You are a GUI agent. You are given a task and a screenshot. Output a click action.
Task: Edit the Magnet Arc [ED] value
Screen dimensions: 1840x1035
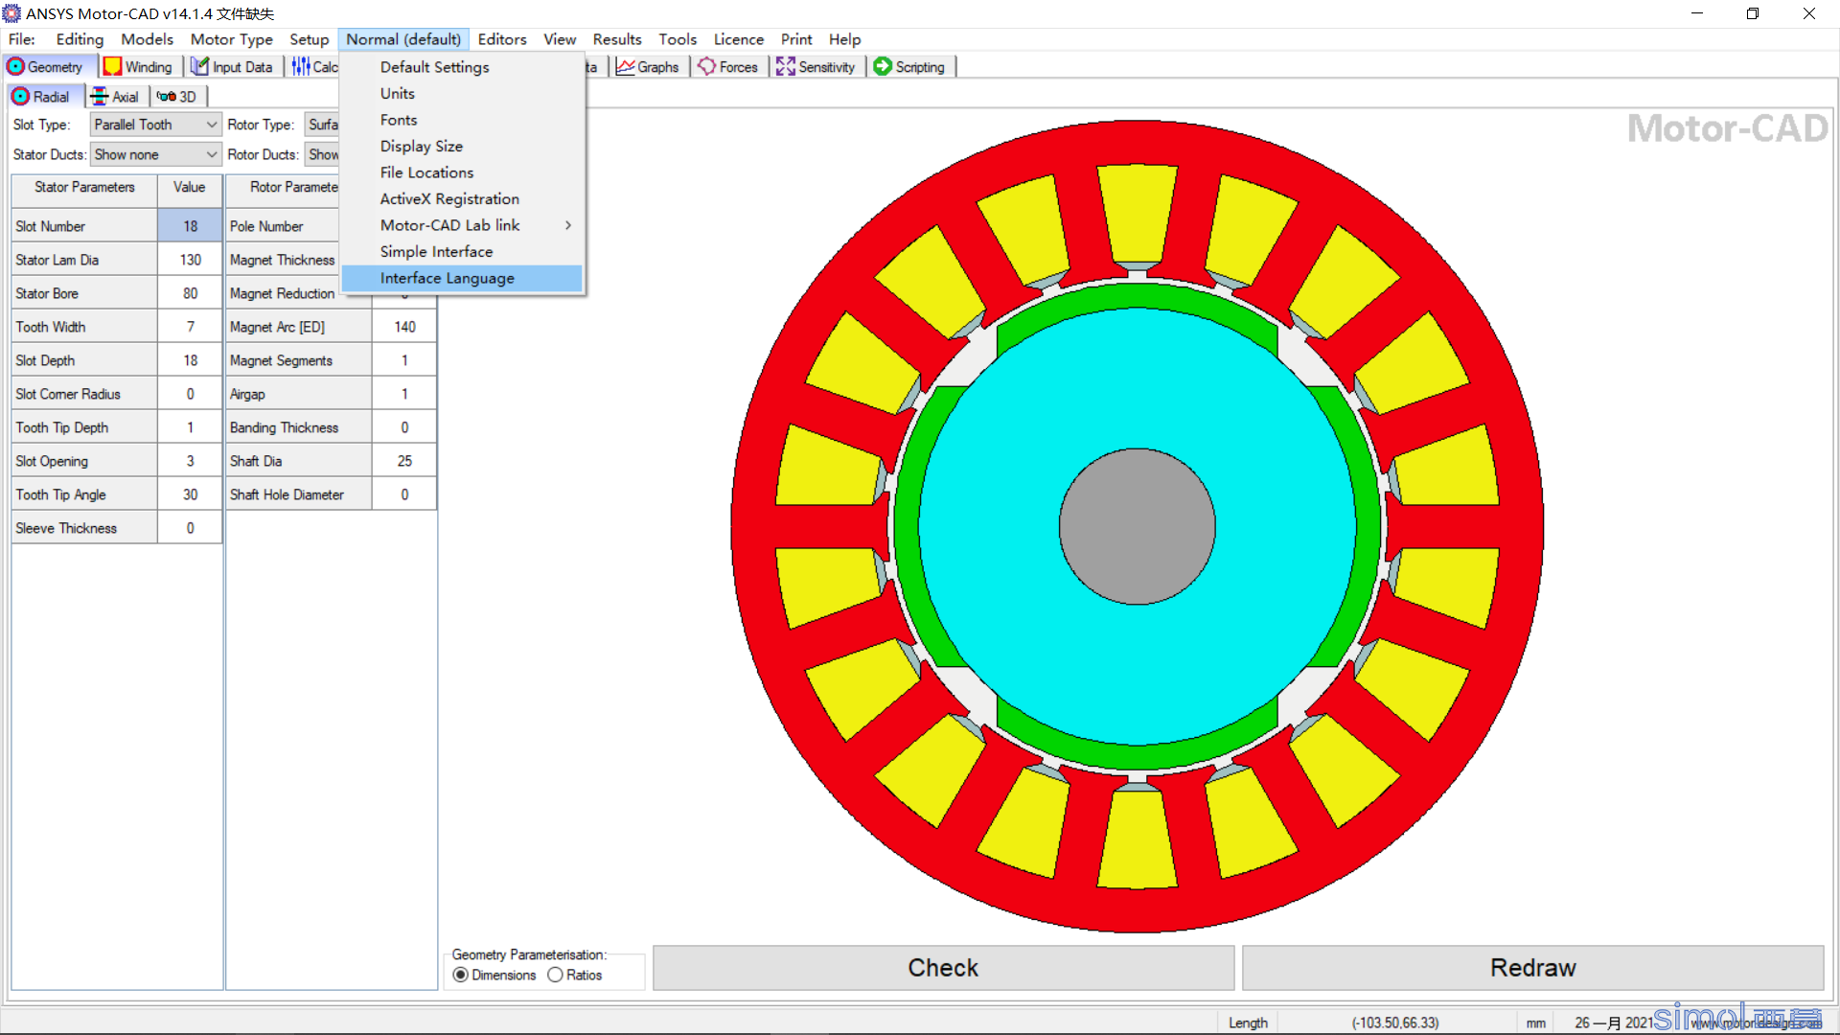(x=404, y=327)
